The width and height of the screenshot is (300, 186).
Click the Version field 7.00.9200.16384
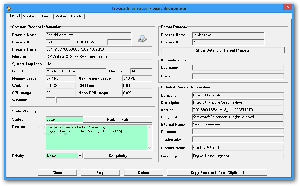click(238, 110)
